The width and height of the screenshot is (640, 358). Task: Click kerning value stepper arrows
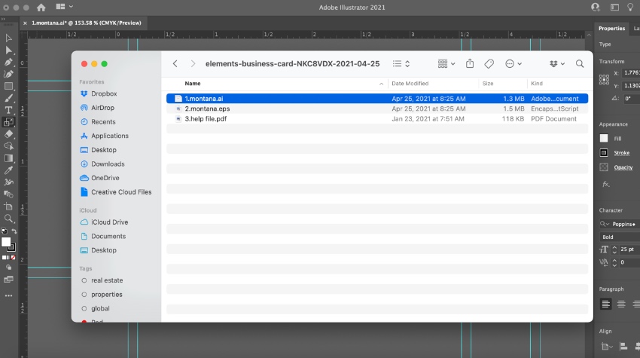(614, 262)
